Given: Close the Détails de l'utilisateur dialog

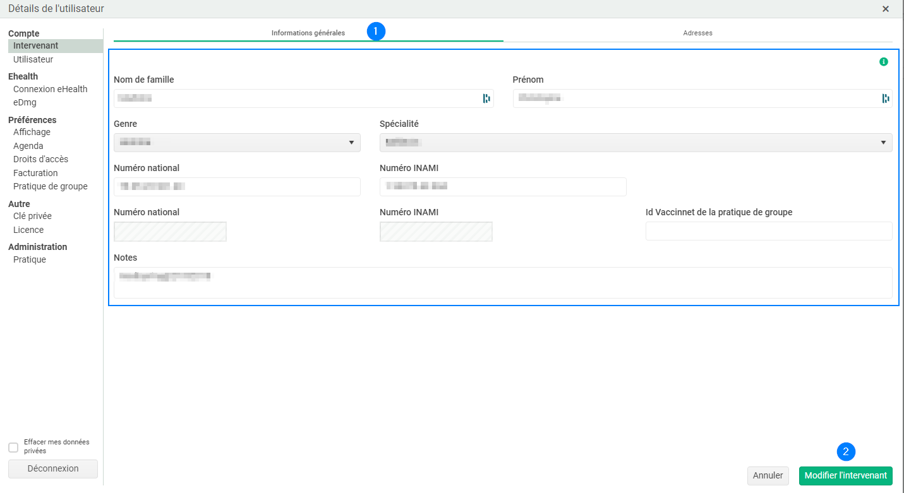Looking at the screenshot, I should point(886,9).
